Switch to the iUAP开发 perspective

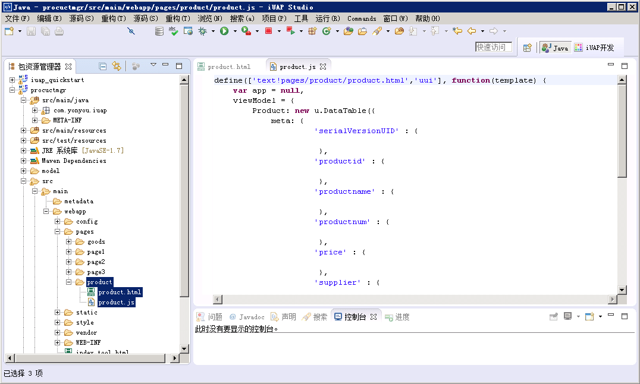(594, 48)
